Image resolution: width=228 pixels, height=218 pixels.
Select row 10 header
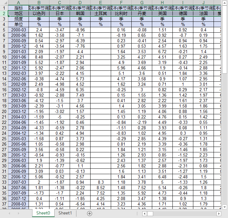click(x=4, y=57)
